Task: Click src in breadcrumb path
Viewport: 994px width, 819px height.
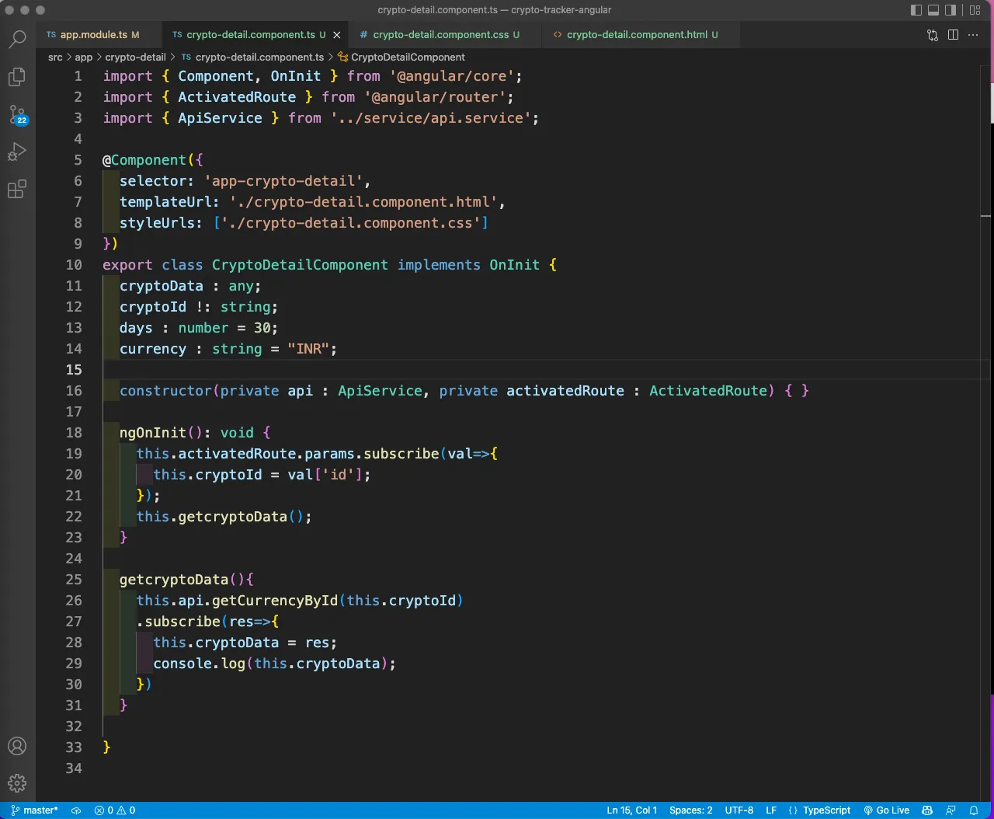Action: (55, 58)
